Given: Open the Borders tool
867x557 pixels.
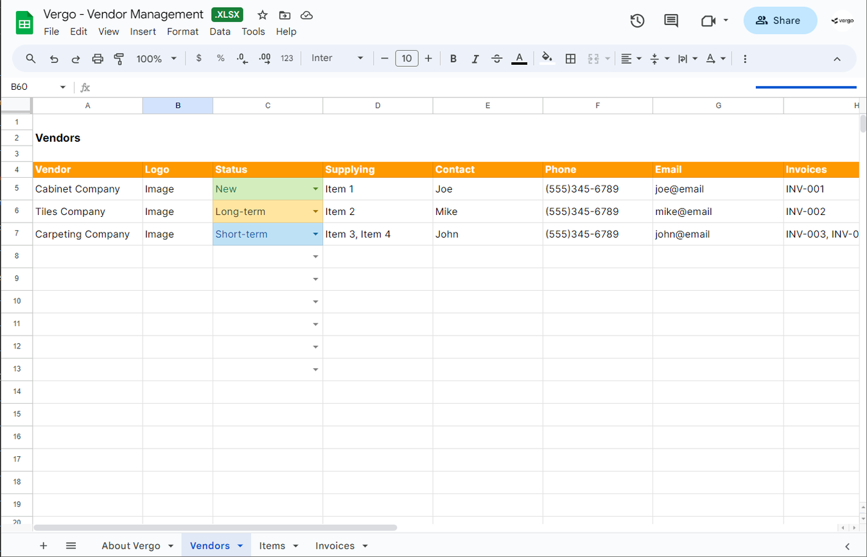Looking at the screenshot, I should coord(570,58).
